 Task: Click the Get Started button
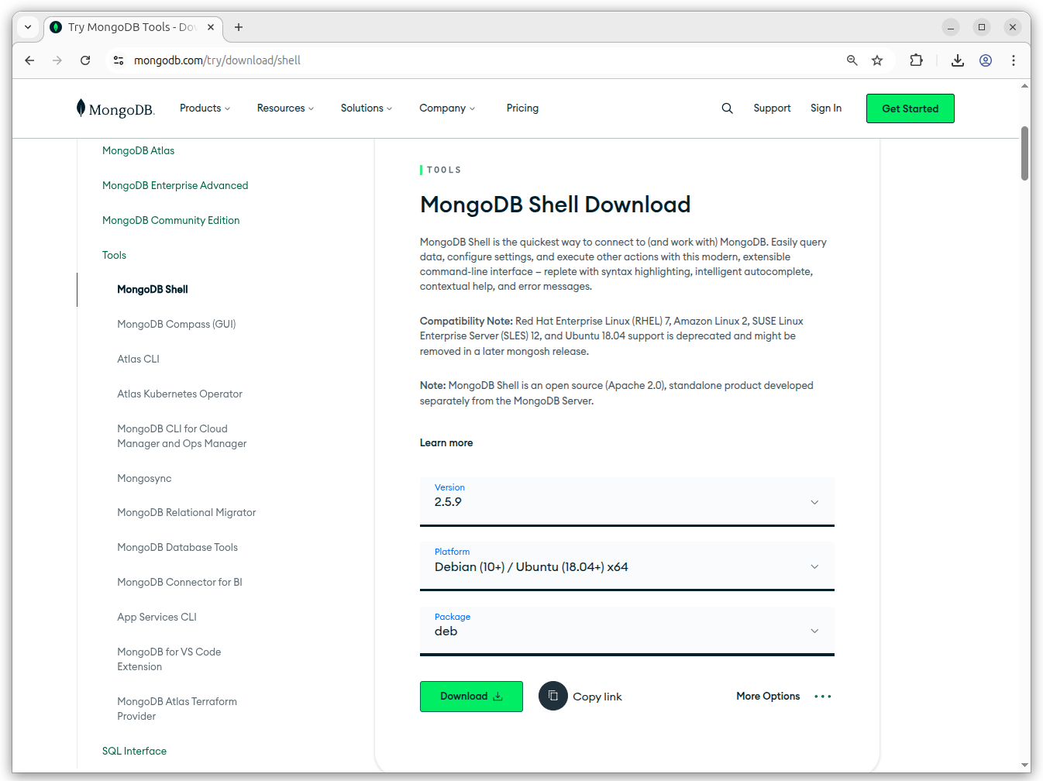point(910,108)
